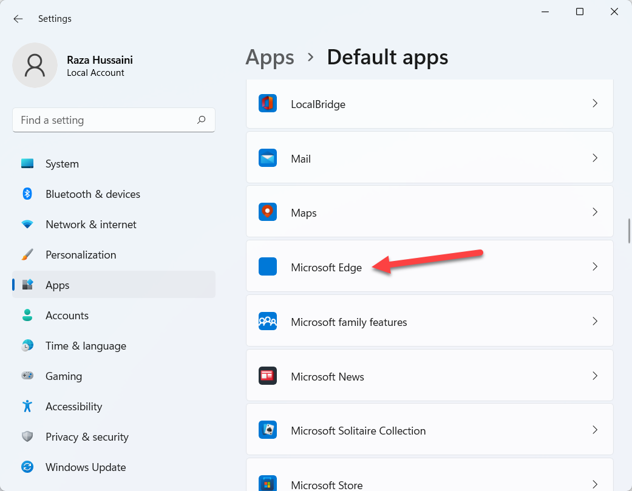Open the System settings category

(62, 164)
